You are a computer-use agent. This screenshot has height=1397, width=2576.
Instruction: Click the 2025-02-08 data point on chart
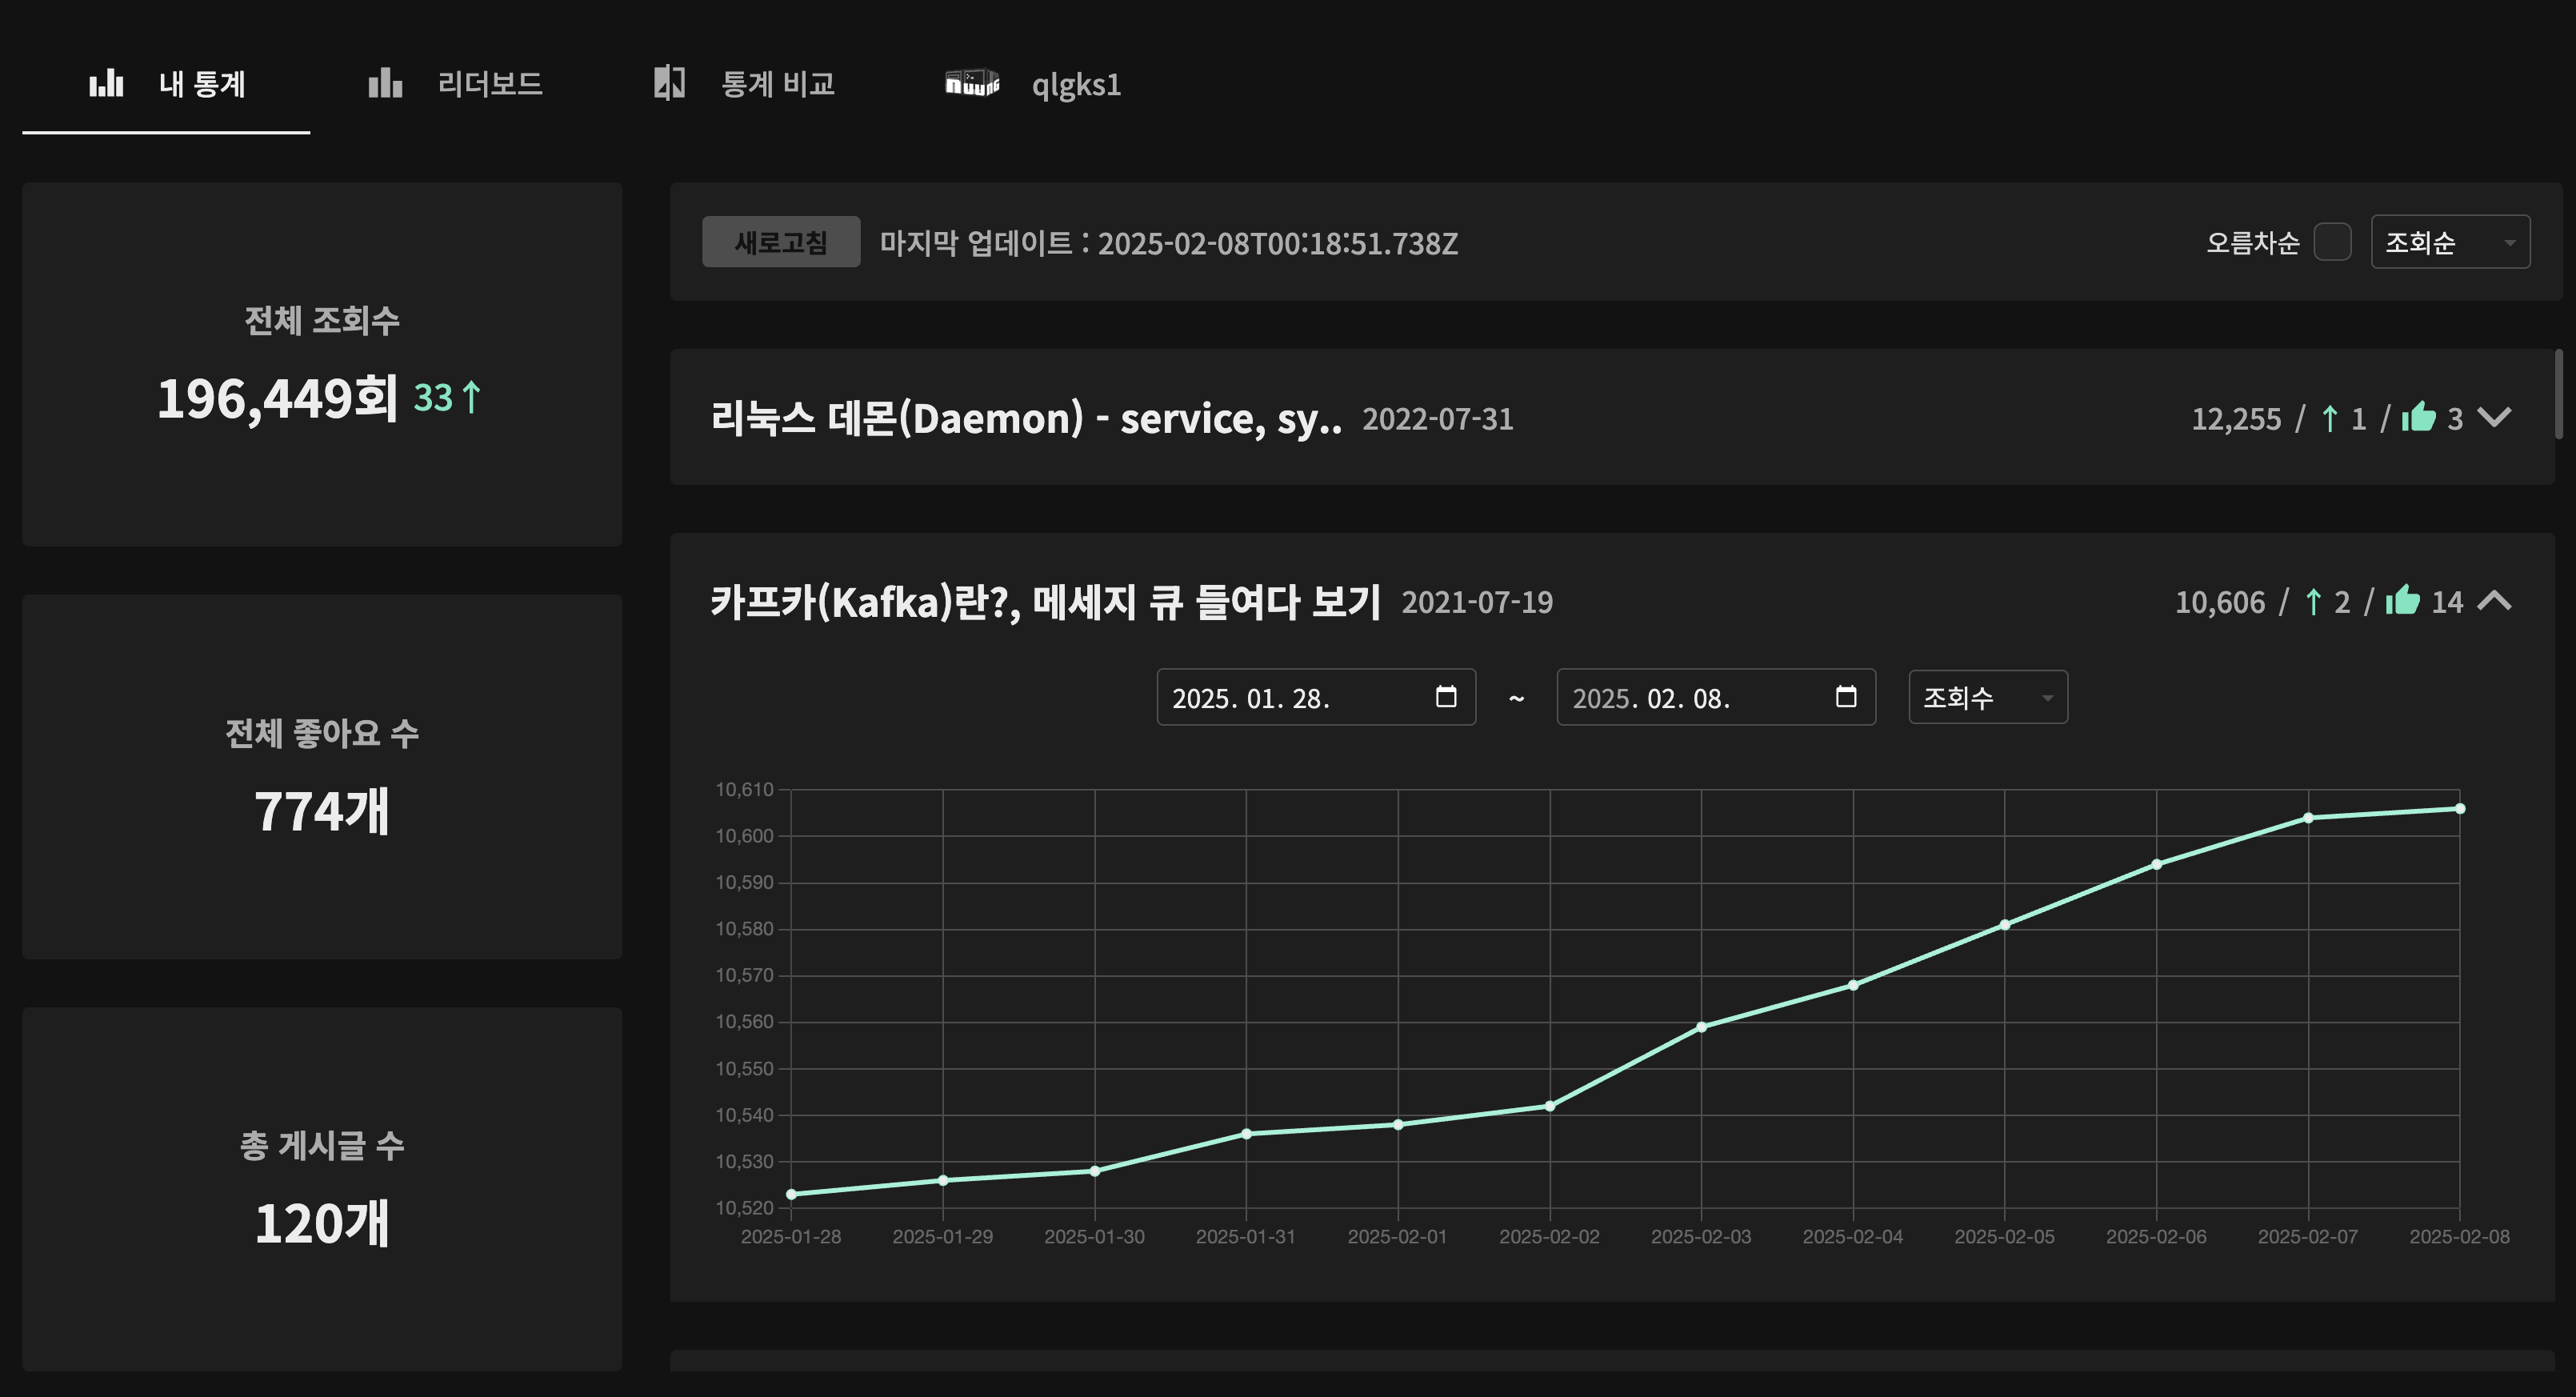[x=2459, y=809]
